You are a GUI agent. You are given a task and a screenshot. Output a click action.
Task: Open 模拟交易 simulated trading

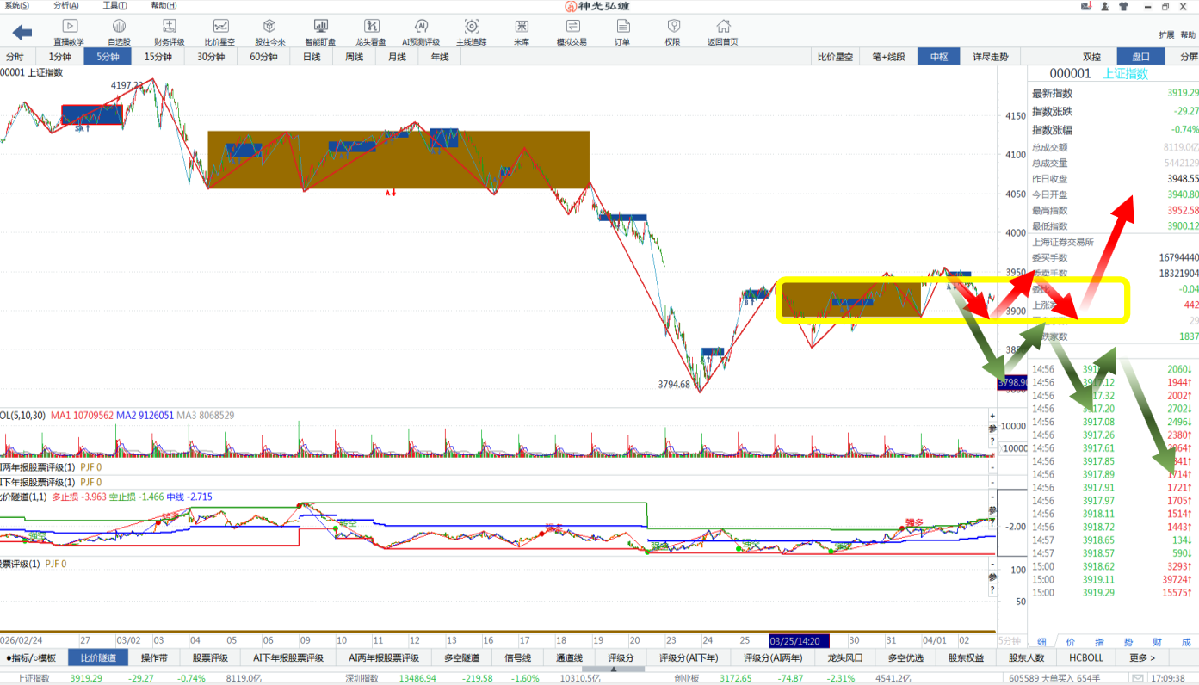tap(572, 32)
